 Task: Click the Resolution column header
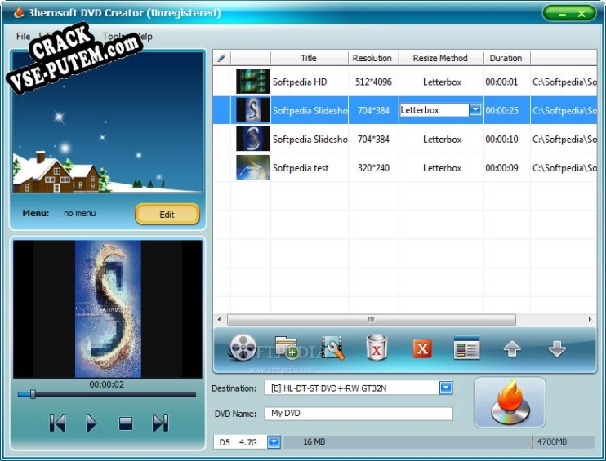373,58
